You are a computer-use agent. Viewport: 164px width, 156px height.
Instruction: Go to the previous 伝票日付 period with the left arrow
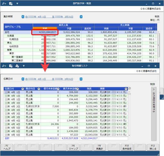coord(23,79)
